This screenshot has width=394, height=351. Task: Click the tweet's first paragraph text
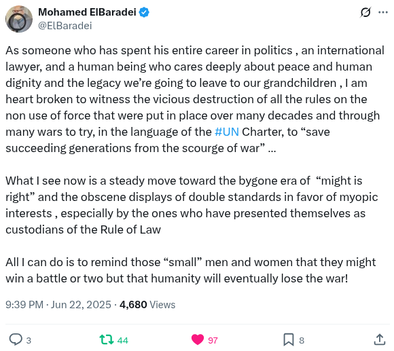pos(195,99)
